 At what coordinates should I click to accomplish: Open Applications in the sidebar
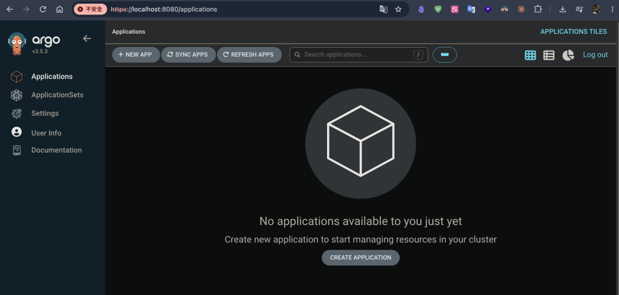(52, 77)
